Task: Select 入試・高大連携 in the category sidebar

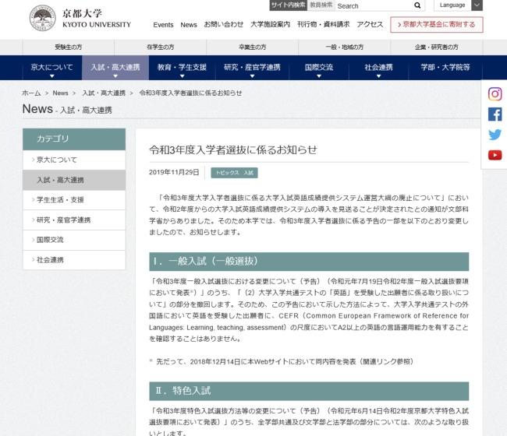Action: pos(74,180)
